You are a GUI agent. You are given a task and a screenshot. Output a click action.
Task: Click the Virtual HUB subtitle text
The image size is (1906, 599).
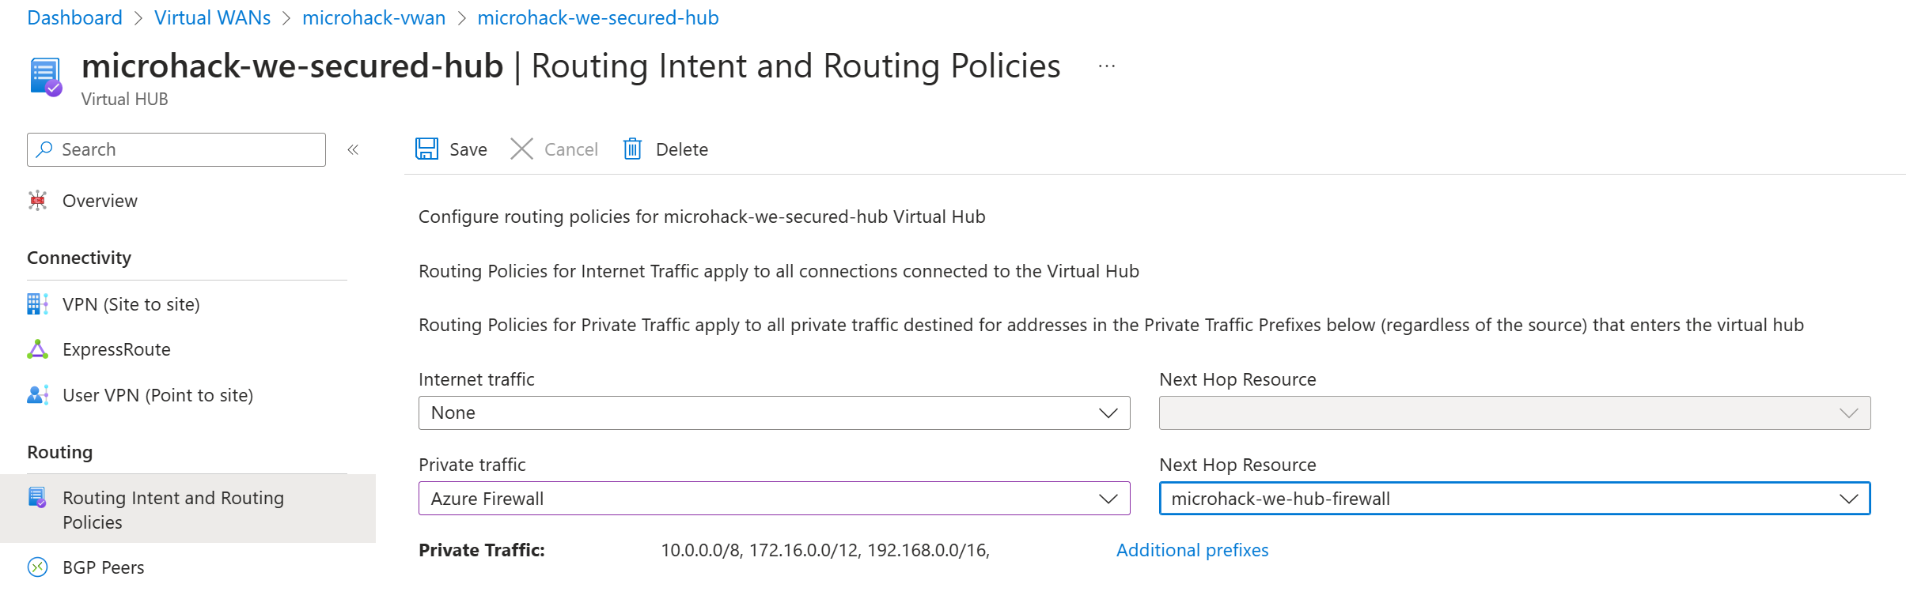click(124, 99)
